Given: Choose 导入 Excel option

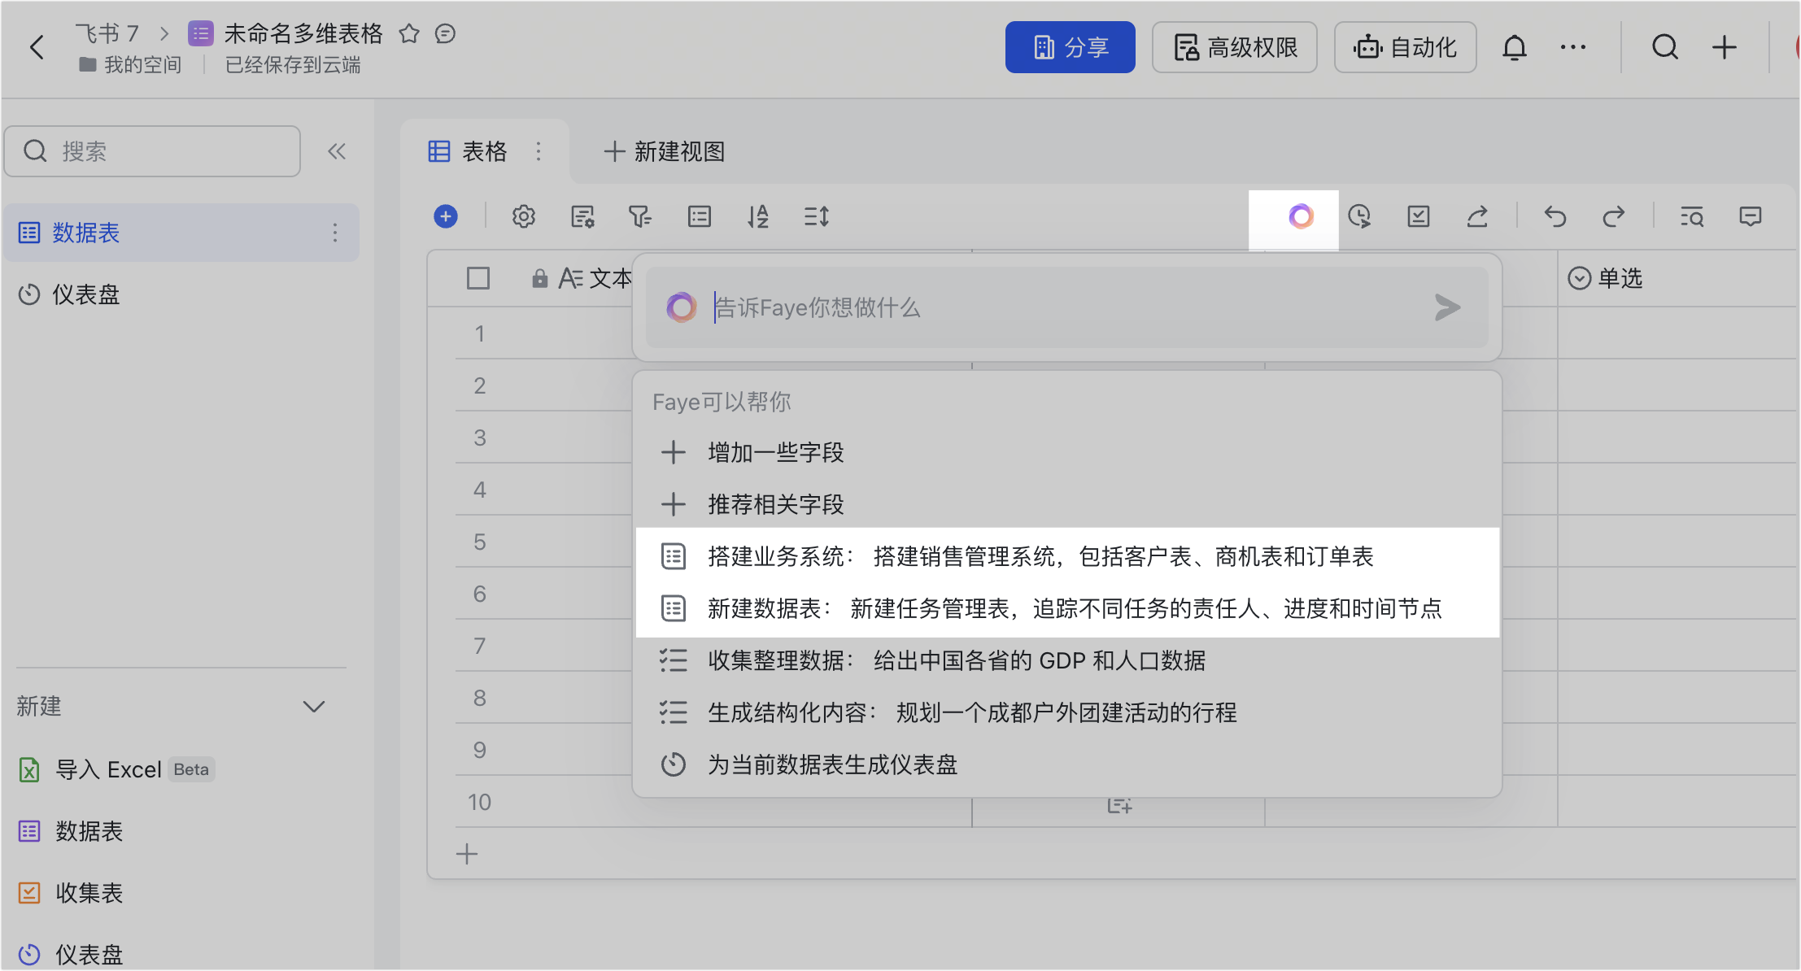Looking at the screenshot, I should click(116, 769).
